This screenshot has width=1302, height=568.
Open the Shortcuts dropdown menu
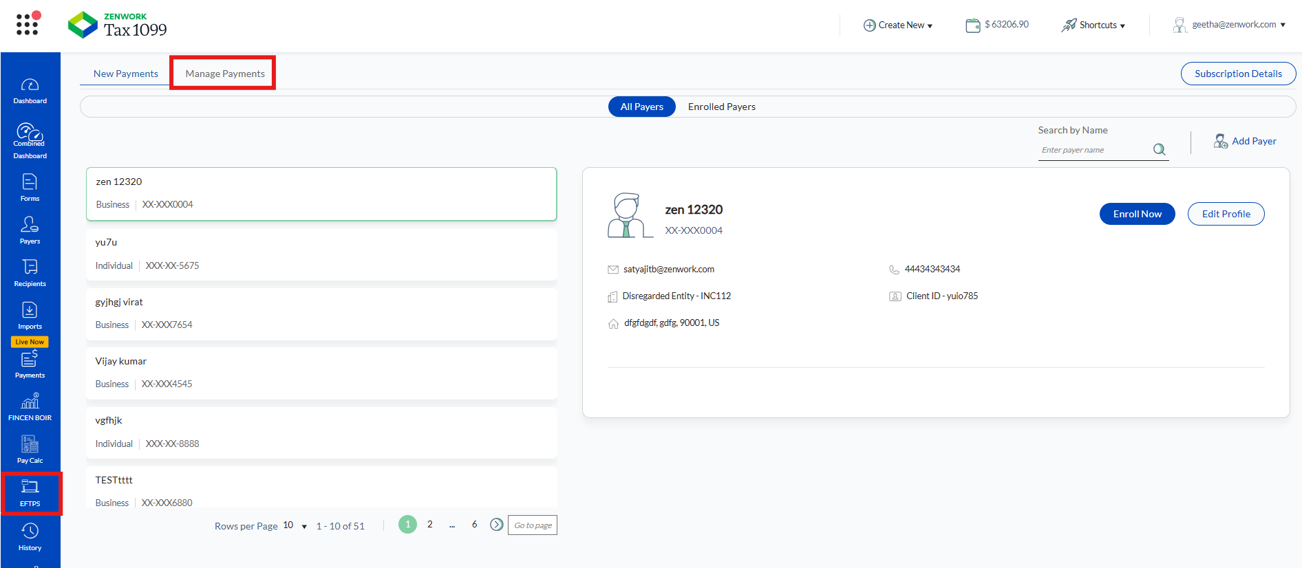[x=1093, y=25]
